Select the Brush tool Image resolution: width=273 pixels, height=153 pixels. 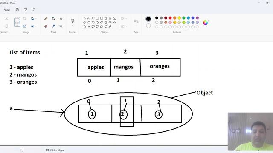73,21
